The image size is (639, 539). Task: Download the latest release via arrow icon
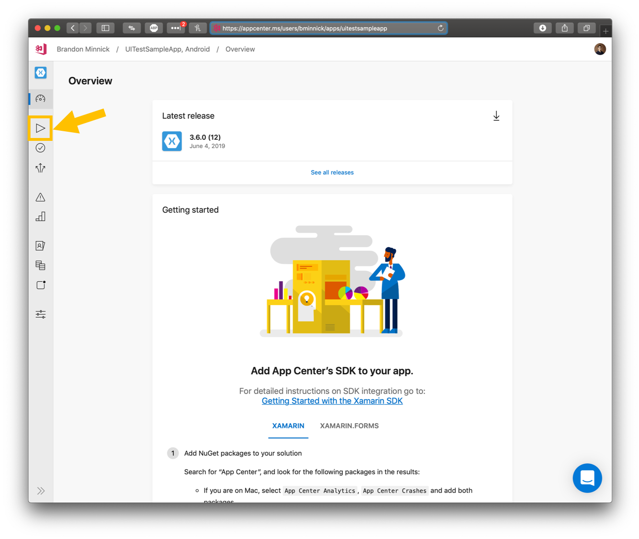496,116
